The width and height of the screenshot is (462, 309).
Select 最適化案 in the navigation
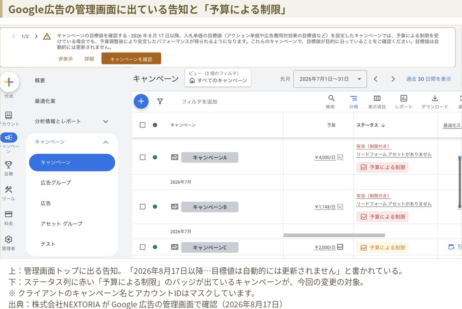coord(45,101)
